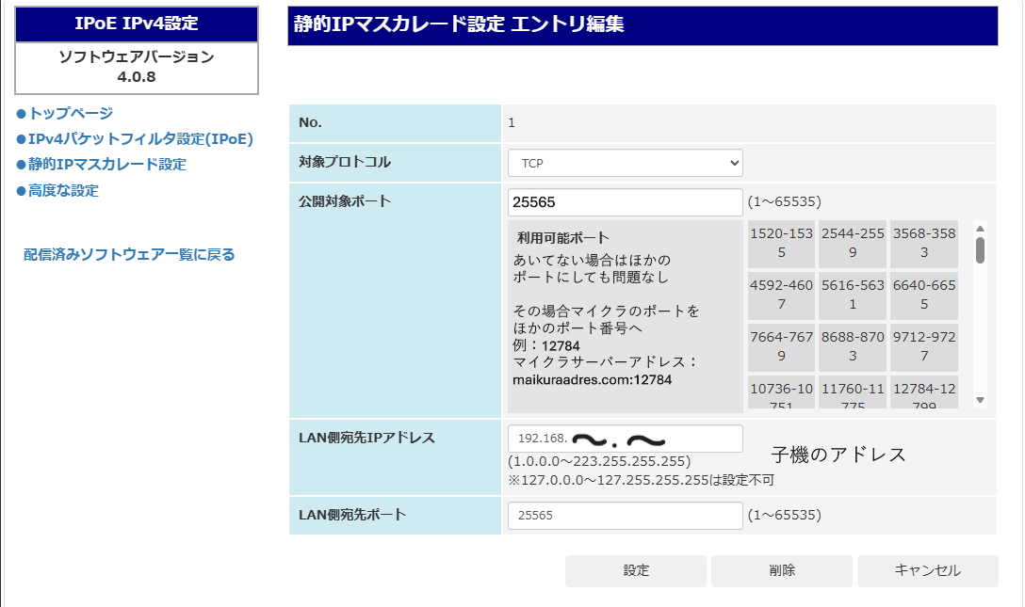The height and width of the screenshot is (607, 1025).
Task: Select port range 5616-5631 cell
Action: coord(853,295)
